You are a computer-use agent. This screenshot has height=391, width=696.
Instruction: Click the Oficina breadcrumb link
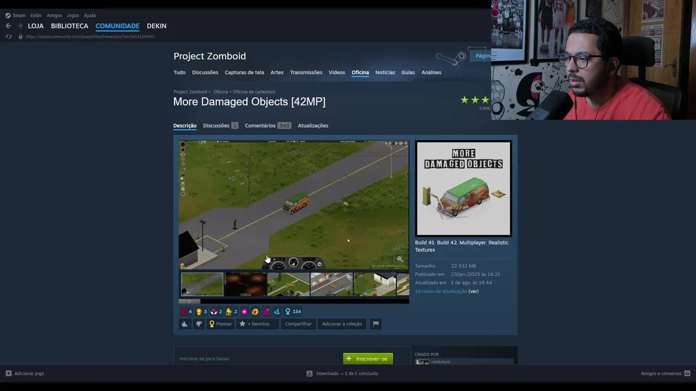point(220,92)
